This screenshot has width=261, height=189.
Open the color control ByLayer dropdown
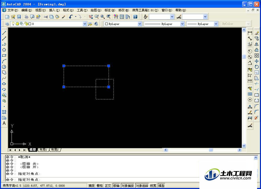[140, 24]
